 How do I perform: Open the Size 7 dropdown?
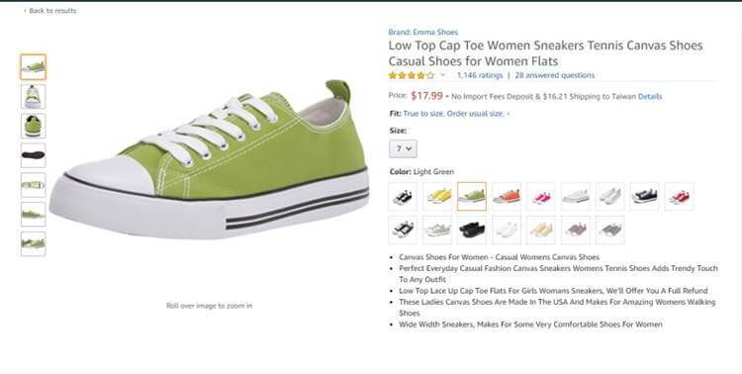point(404,148)
